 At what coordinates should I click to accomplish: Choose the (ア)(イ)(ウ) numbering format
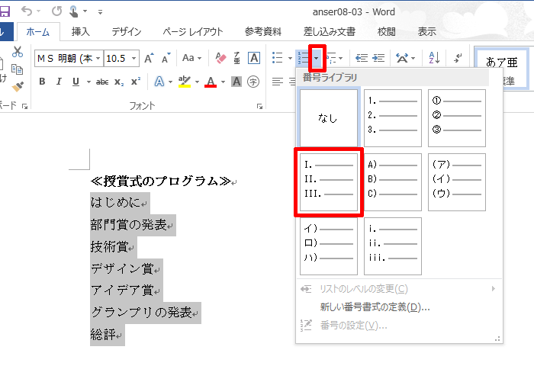pyautogui.click(x=457, y=182)
